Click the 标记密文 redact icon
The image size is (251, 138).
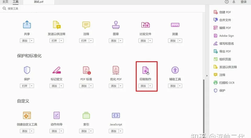click(x=57, y=70)
